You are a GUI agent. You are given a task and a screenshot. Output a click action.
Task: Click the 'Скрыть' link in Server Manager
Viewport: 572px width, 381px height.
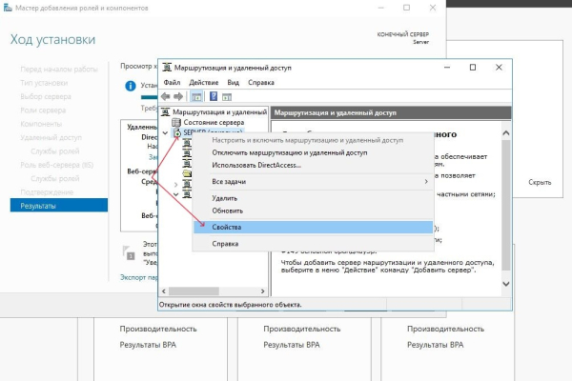[x=540, y=182]
